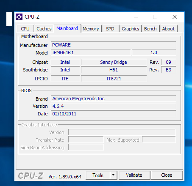This screenshot has height=186, width=192.
Task: Click the Graphic Interface Version field
Action: point(122,132)
